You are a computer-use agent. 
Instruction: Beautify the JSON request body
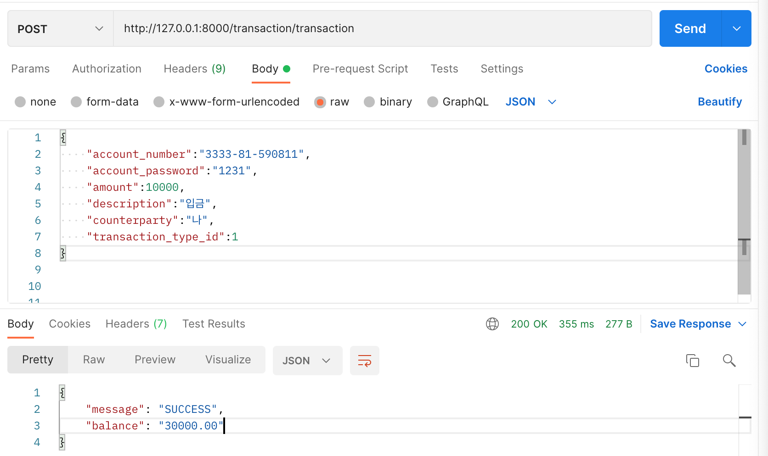(x=720, y=102)
